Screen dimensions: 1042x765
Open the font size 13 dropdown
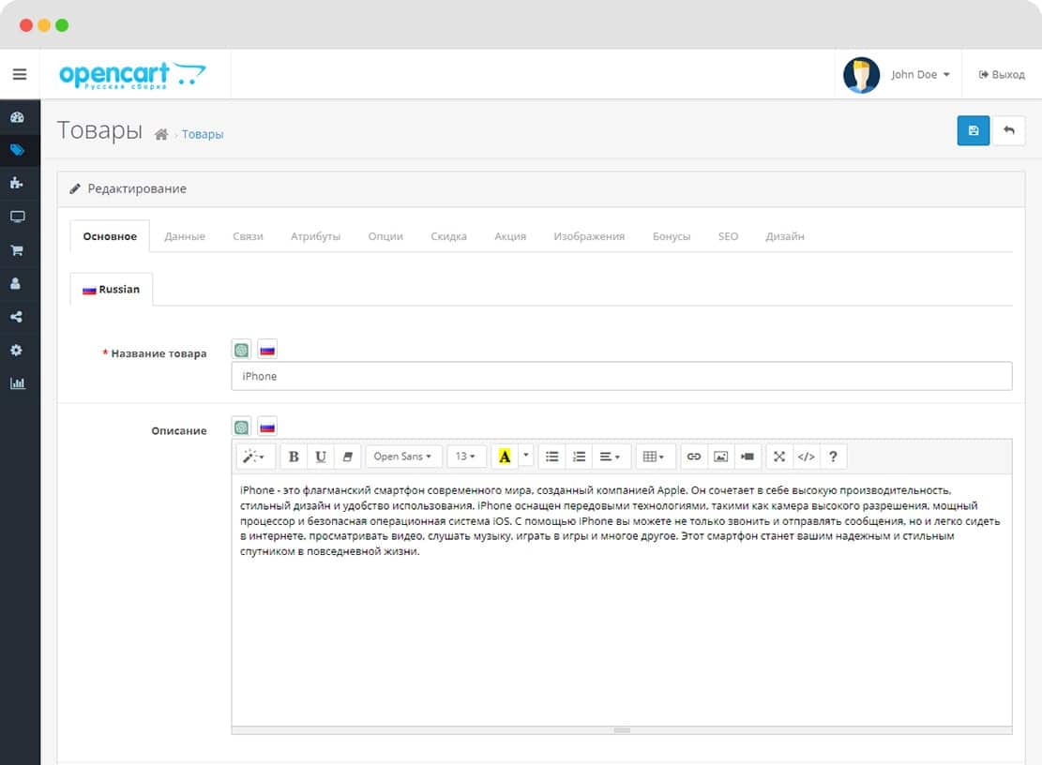tap(466, 457)
